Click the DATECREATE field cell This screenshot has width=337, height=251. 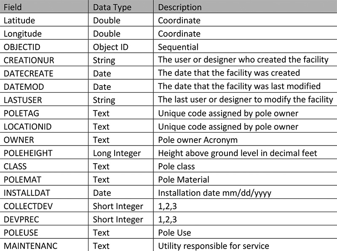click(x=28, y=73)
